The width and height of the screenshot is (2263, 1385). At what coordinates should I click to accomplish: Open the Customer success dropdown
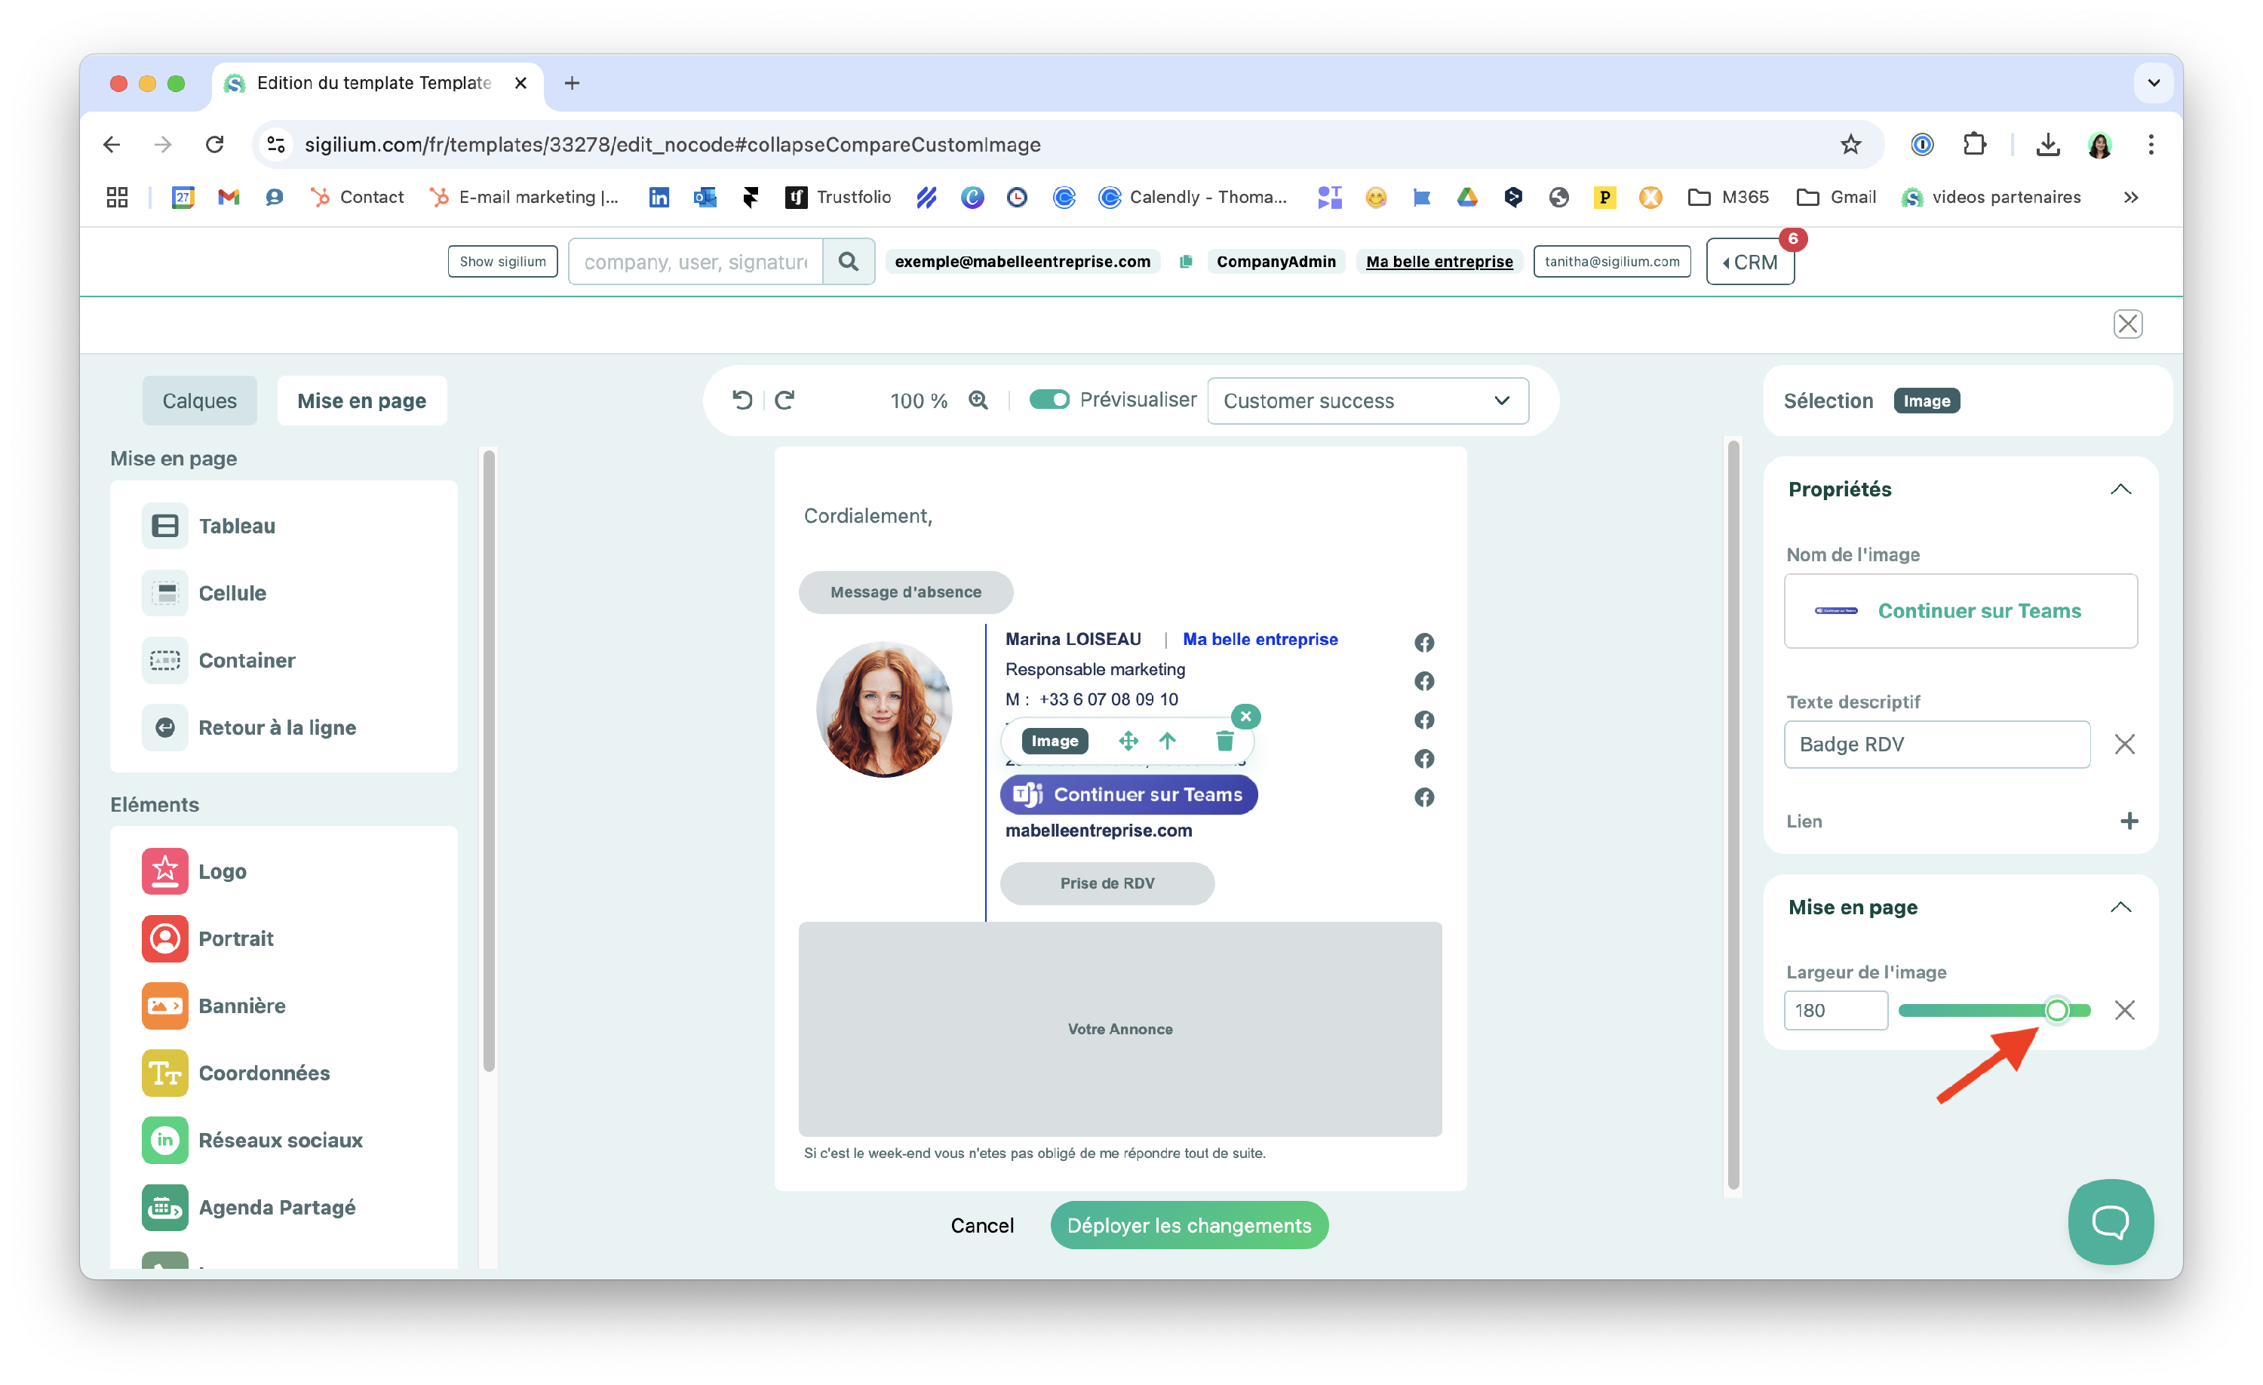click(1367, 401)
